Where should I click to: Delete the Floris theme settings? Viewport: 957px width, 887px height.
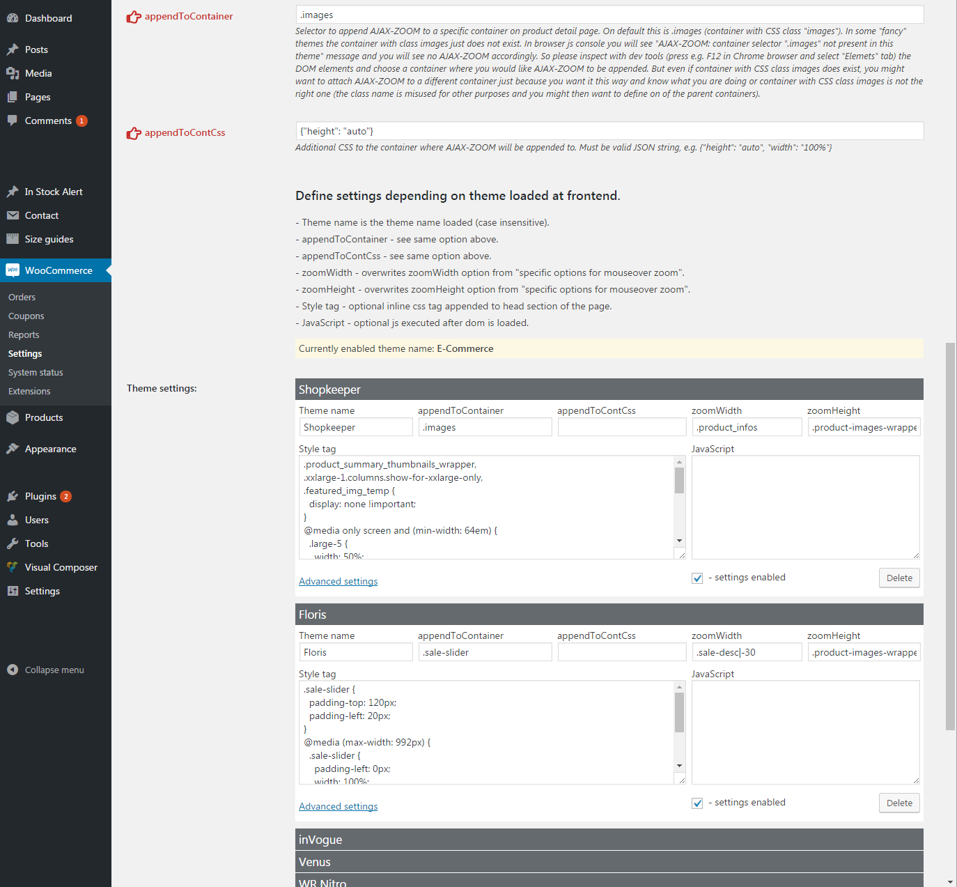899,803
